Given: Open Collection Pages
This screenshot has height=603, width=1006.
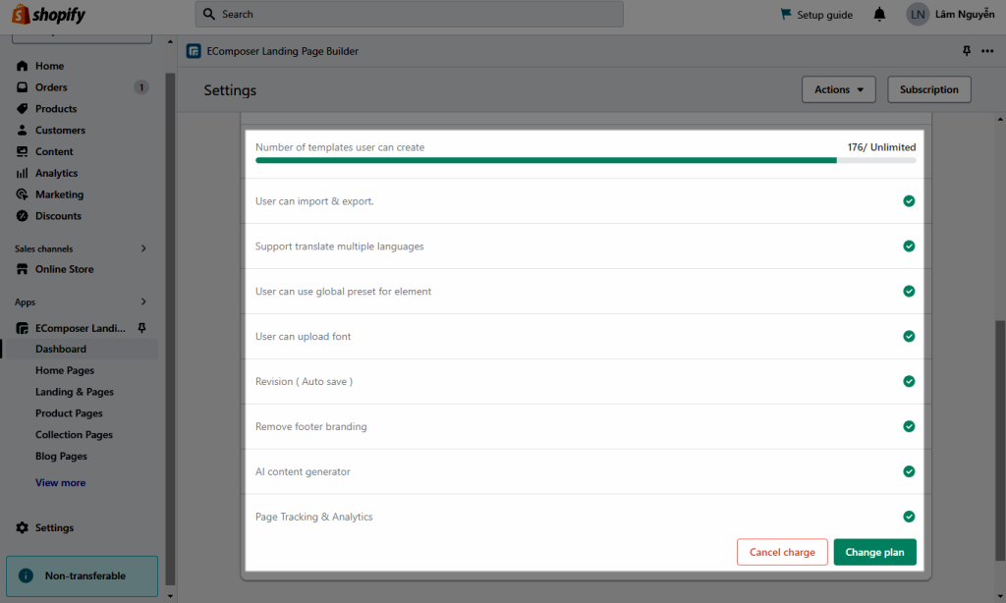Looking at the screenshot, I should [x=74, y=434].
